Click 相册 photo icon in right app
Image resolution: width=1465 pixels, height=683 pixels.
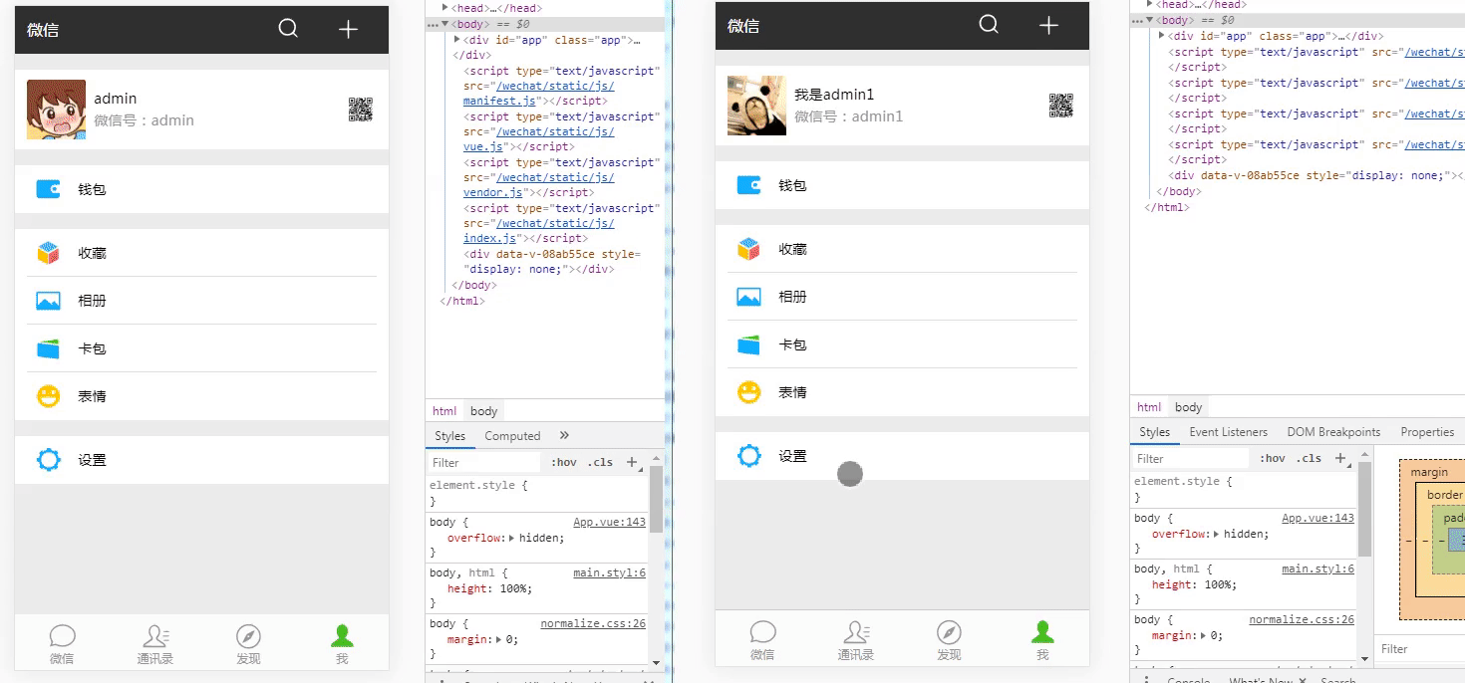[x=748, y=297]
